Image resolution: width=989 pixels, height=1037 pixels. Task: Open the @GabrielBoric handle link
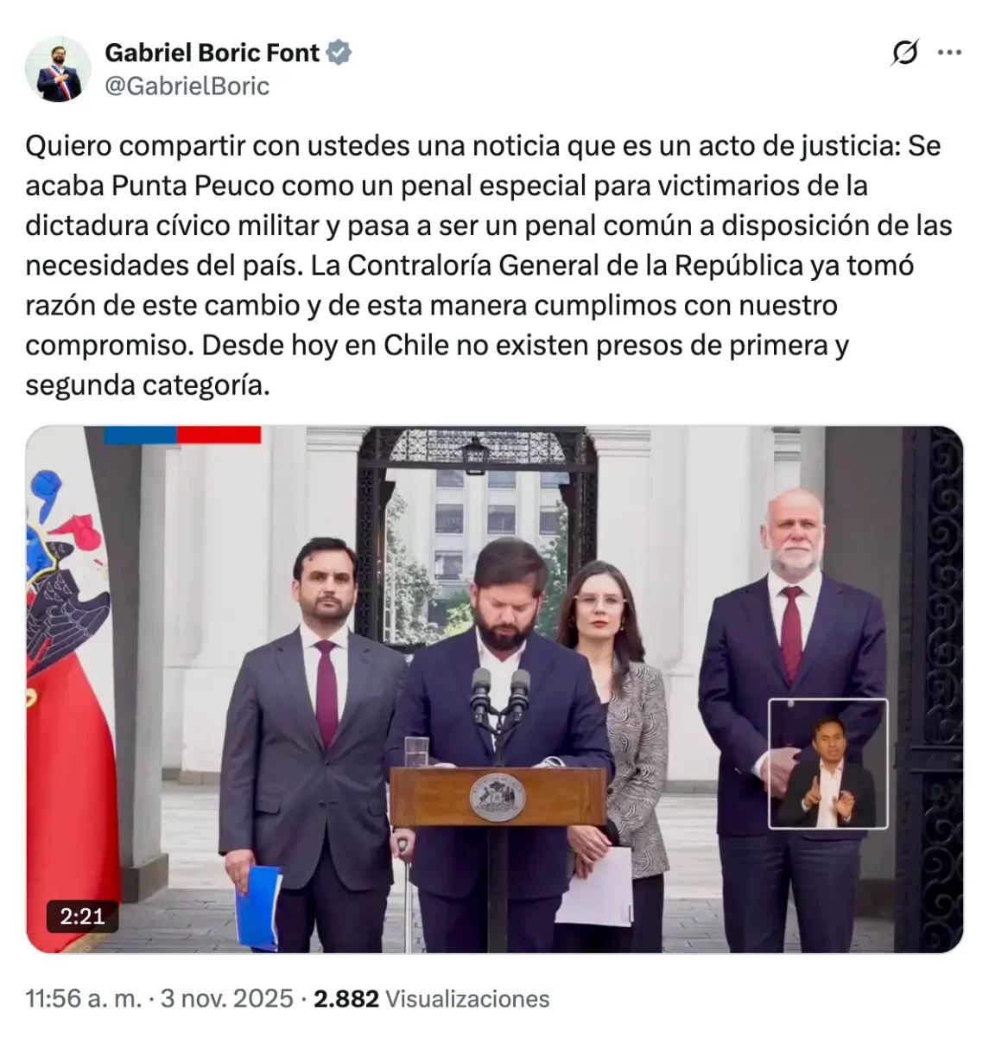(x=187, y=86)
